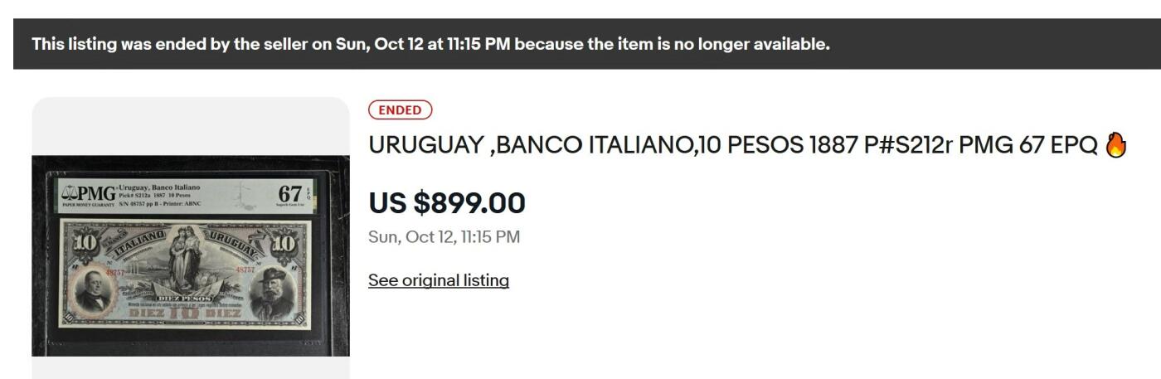Click the red 10 at the note's bottom center
Screen dimensions: 1161x379
[185, 313]
